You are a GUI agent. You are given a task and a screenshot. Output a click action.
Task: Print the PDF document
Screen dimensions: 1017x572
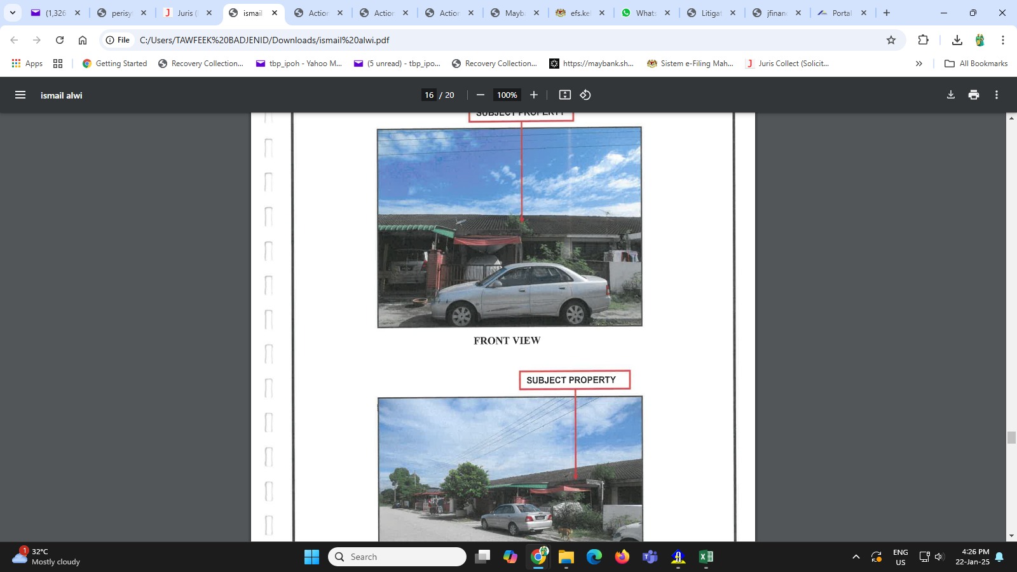click(974, 95)
